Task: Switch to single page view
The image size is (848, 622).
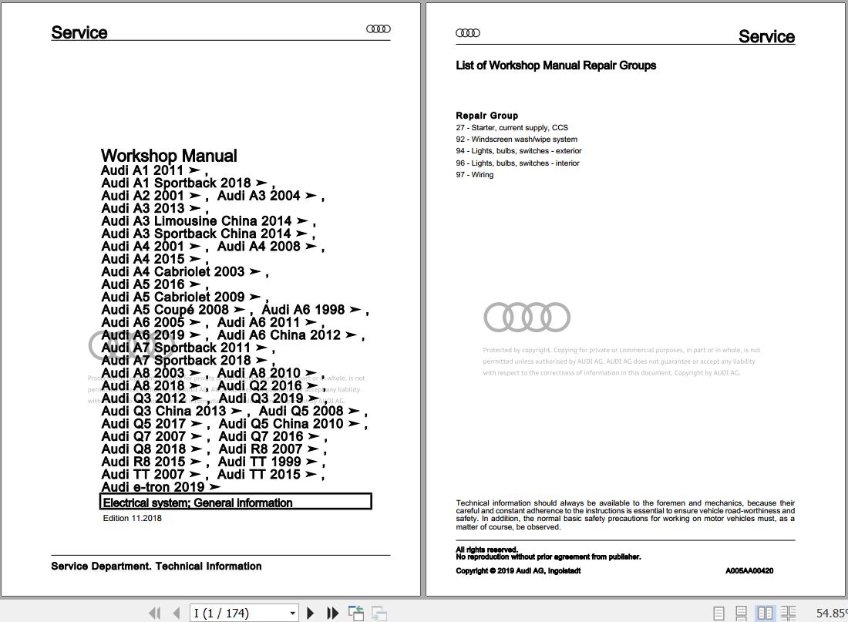Action: 718,614
